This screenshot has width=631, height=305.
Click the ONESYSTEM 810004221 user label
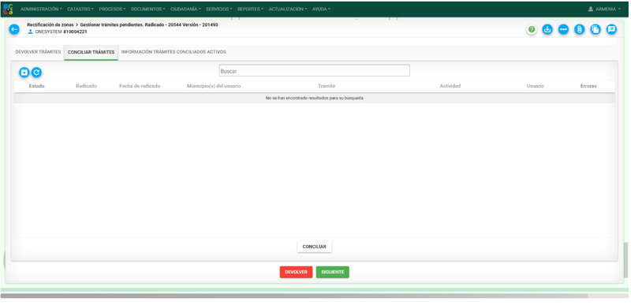(x=61, y=32)
